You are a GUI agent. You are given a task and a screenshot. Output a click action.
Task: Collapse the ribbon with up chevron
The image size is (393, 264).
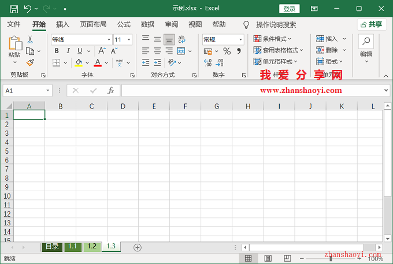pos(386,76)
